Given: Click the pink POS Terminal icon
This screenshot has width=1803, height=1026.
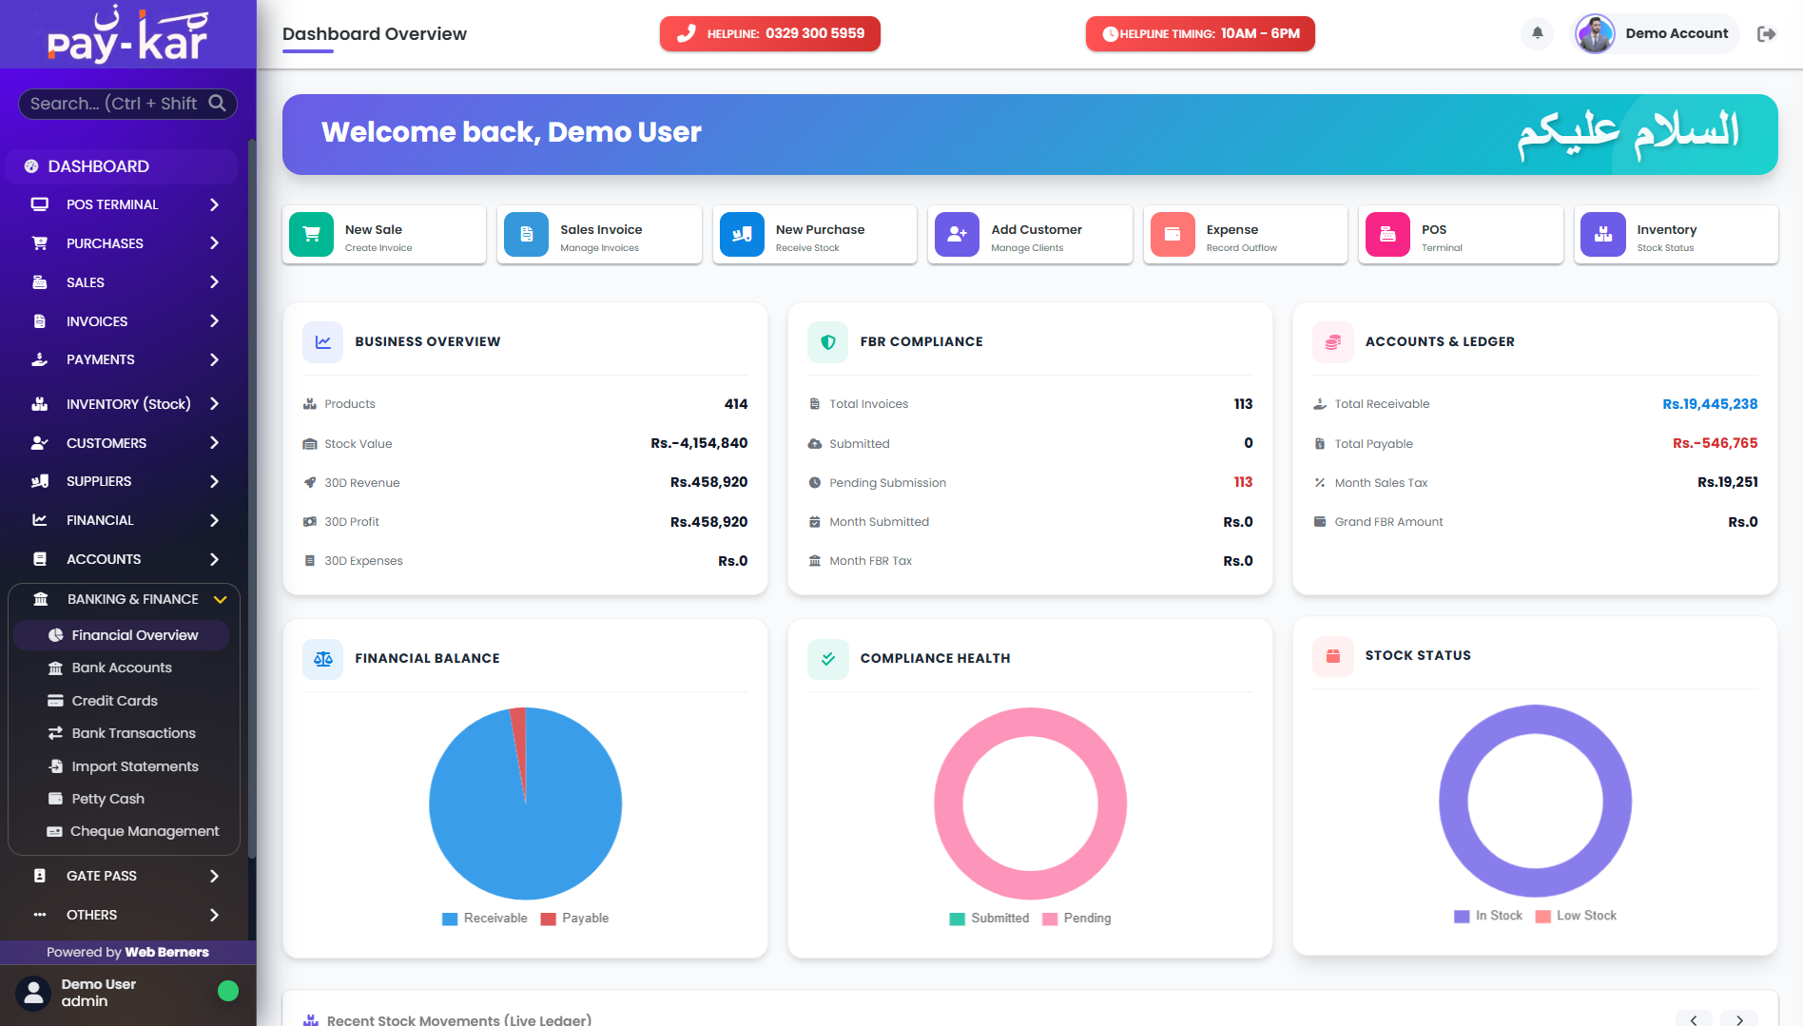Looking at the screenshot, I should click(x=1387, y=234).
